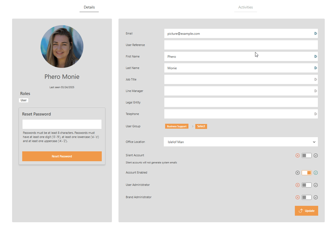Switch to the Activities tab
This screenshot has height=231, width=336.
point(245,7)
